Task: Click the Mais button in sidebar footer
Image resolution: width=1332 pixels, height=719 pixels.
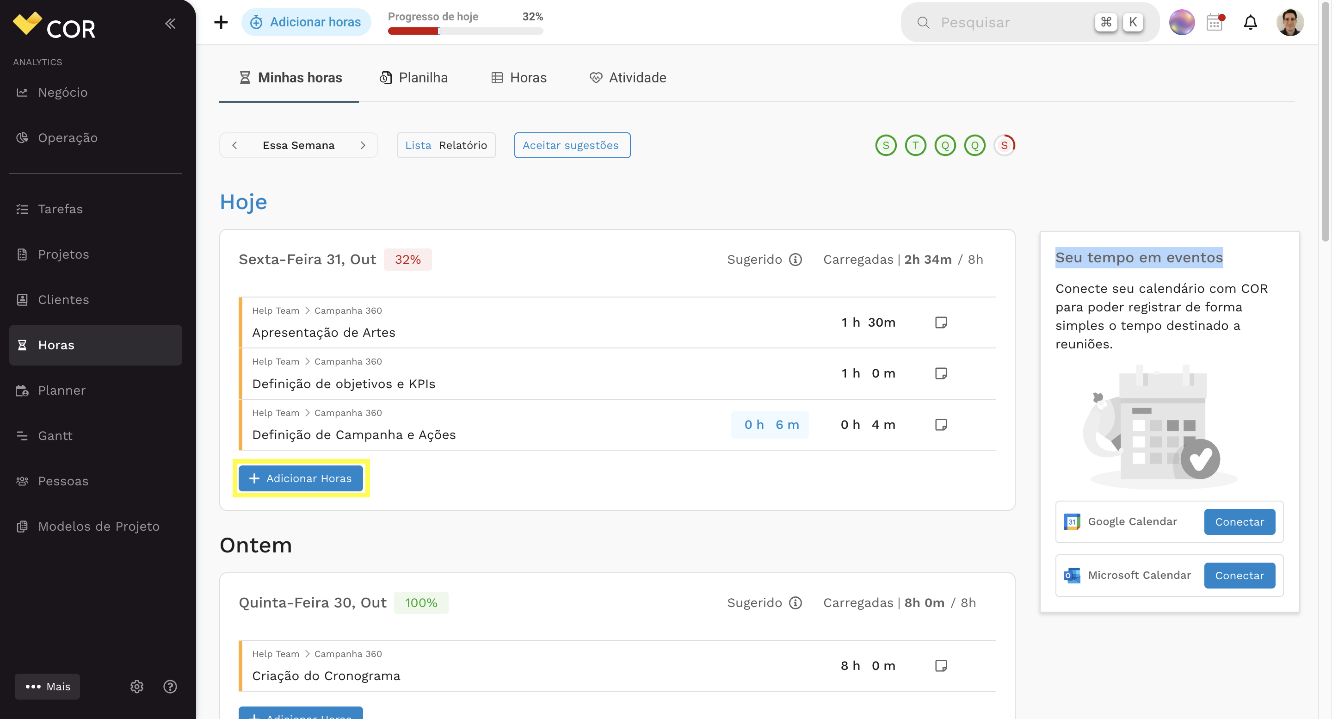Action: pos(48,687)
